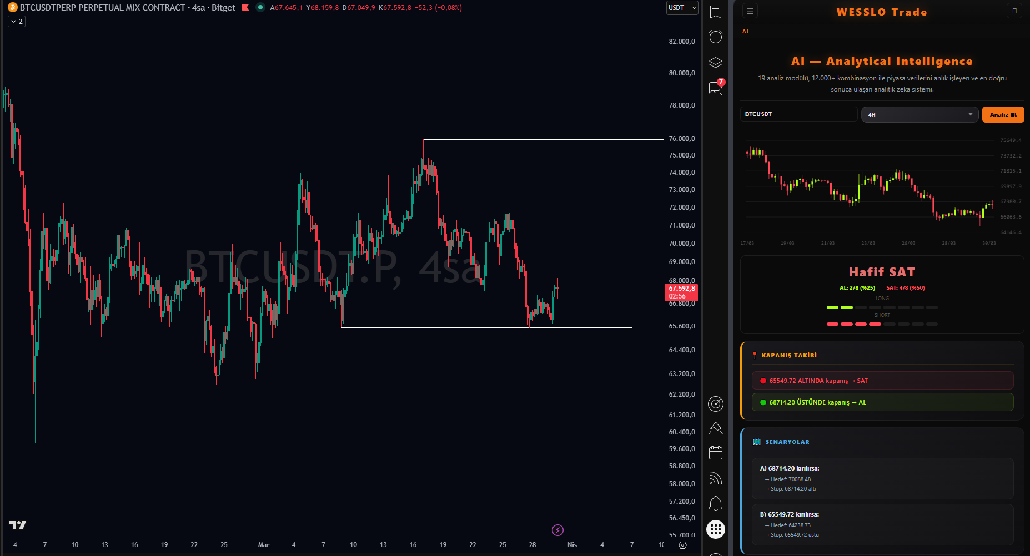Click the purple lightning icon on the chart
1030x556 pixels.
point(557,530)
